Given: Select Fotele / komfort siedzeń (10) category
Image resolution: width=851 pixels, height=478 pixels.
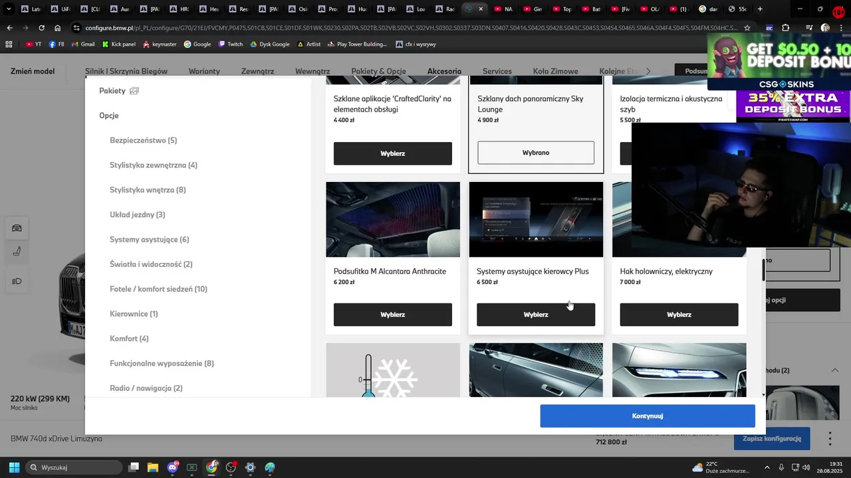Looking at the screenshot, I should pos(158,289).
